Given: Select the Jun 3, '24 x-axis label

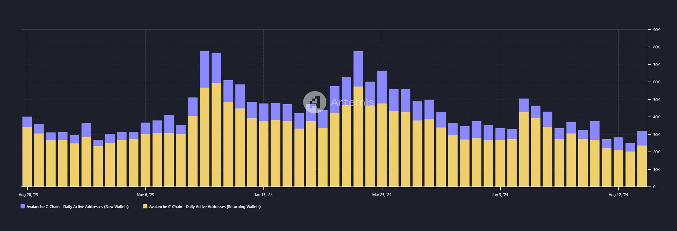Looking at the screenshot, I should pyautogui.click(x=500, y=195).
